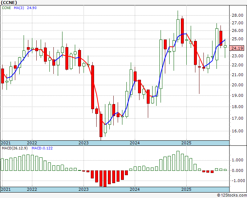Click the 1.000 MACD axis label
Viewport: 247px width, 198px height.
coord(238,160)
